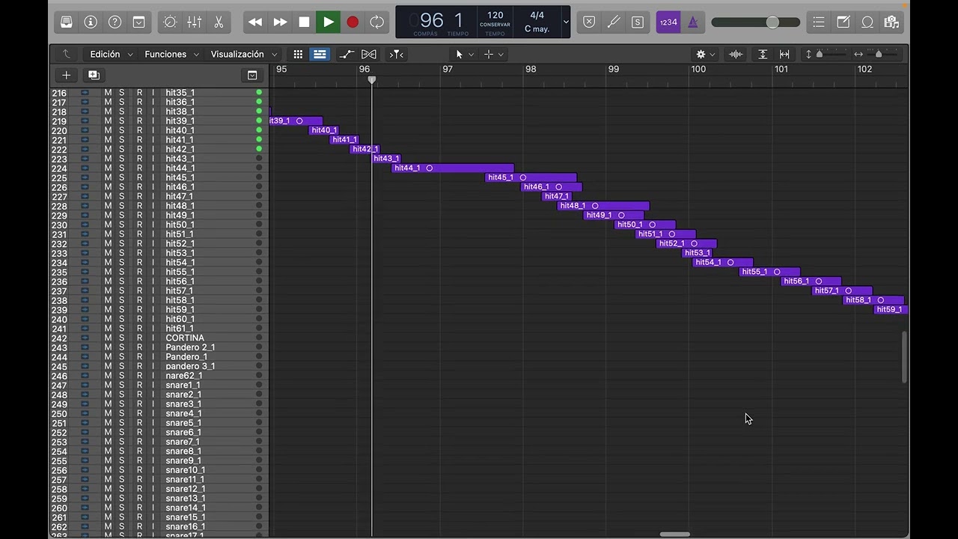Click the up-level back arrow icon
The height and width of the screenshot is (539, 958).
67,54
